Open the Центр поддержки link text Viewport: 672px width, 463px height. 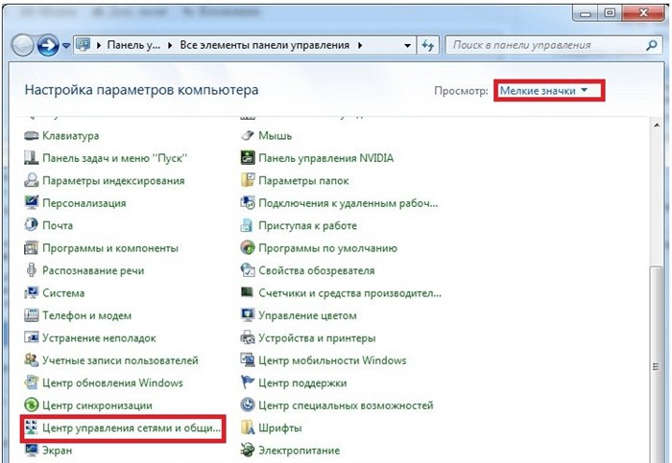(x=302, y=382)
